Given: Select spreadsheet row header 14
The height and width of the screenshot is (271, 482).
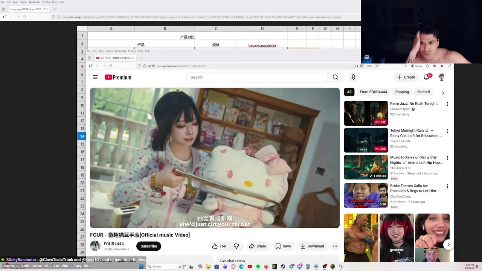Looking at the screenshot, I should click(x=82, y=136).
